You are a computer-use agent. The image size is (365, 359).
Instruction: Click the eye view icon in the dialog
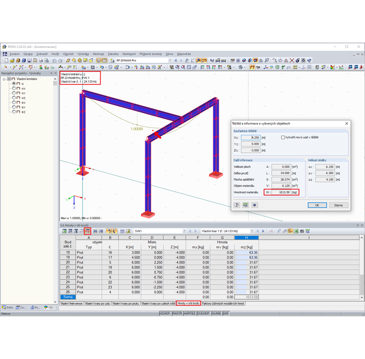255,205
